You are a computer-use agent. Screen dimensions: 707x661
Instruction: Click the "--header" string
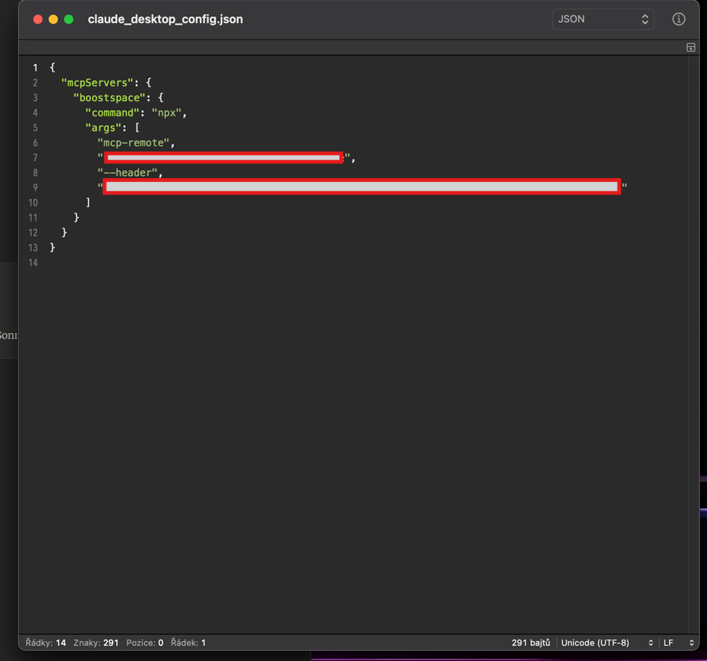128,173
